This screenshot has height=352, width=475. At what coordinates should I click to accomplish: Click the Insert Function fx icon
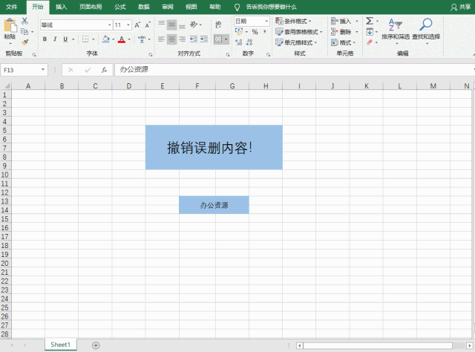coord(104,70)
